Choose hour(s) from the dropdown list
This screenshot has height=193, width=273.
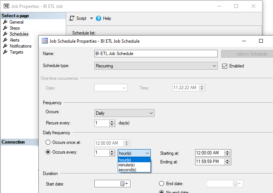134,160
